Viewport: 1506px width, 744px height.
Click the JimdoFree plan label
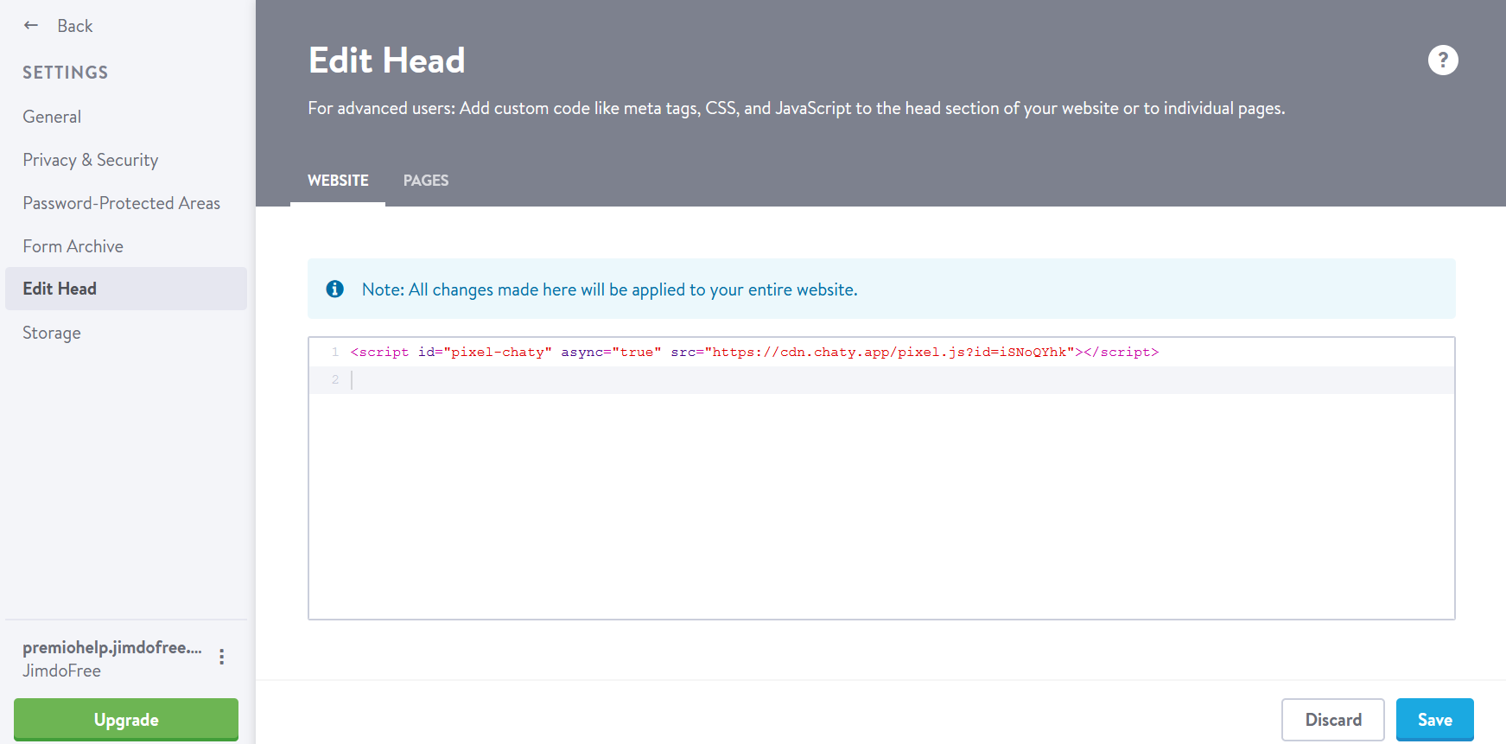coord(62,671)
